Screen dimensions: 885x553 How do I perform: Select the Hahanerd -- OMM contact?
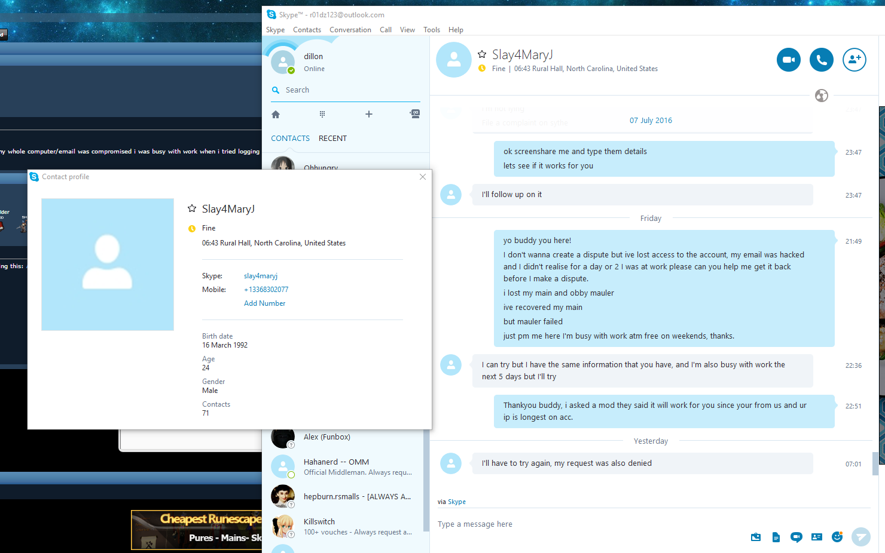coord(342,466)
